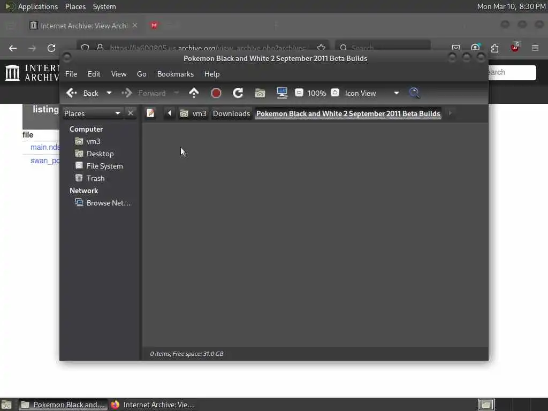Open the View menu
The image size is (548, 411).
click(119, 74)
